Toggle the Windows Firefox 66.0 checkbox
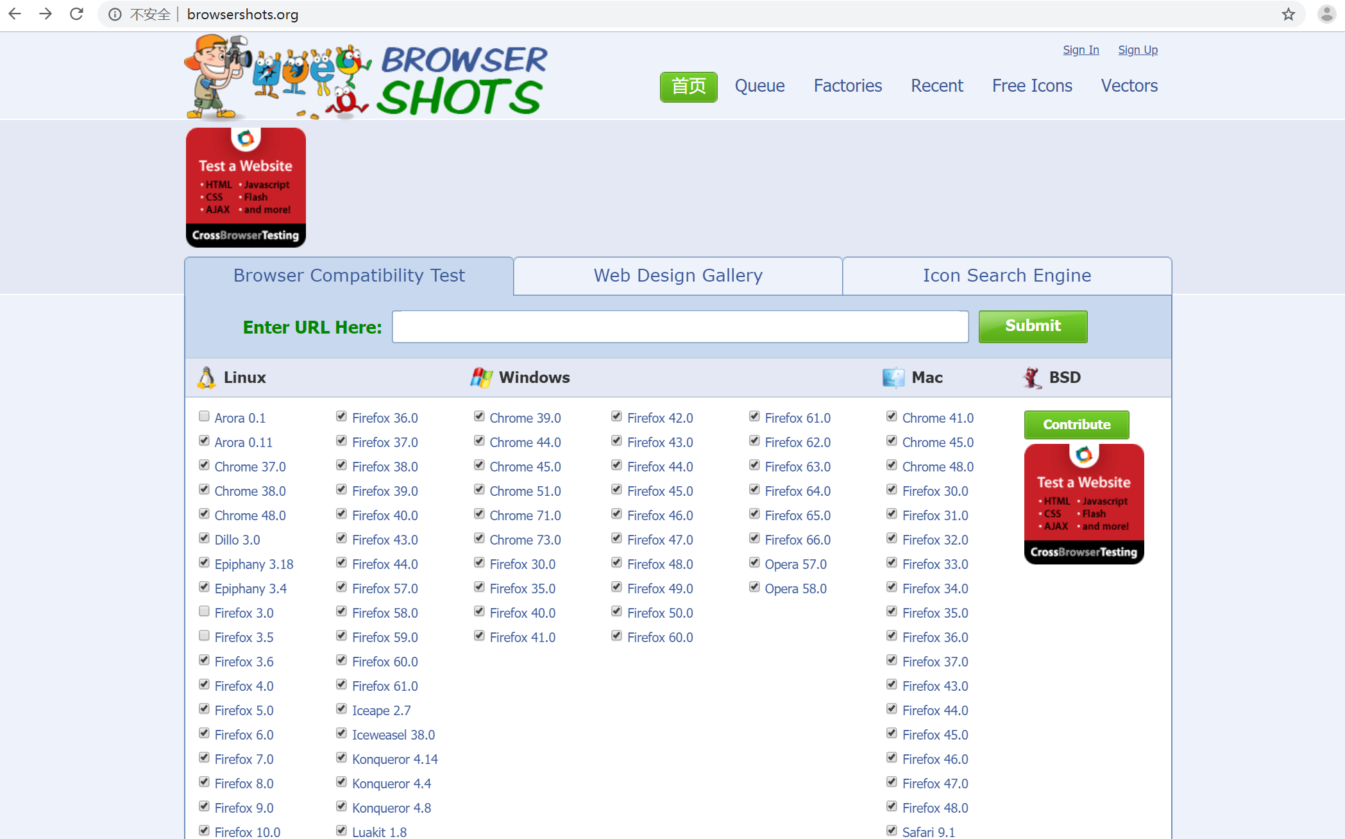Screen dimensions: 1345x839 point(754,538)
